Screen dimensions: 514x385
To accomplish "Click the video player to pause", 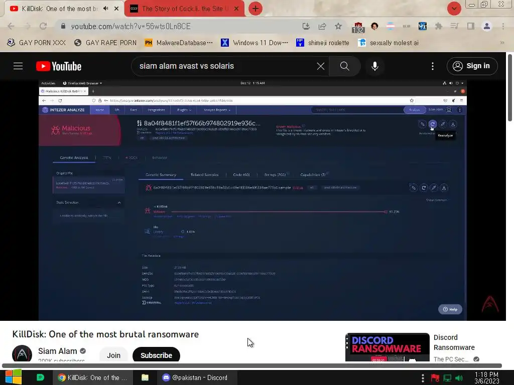I will point(253,200).
